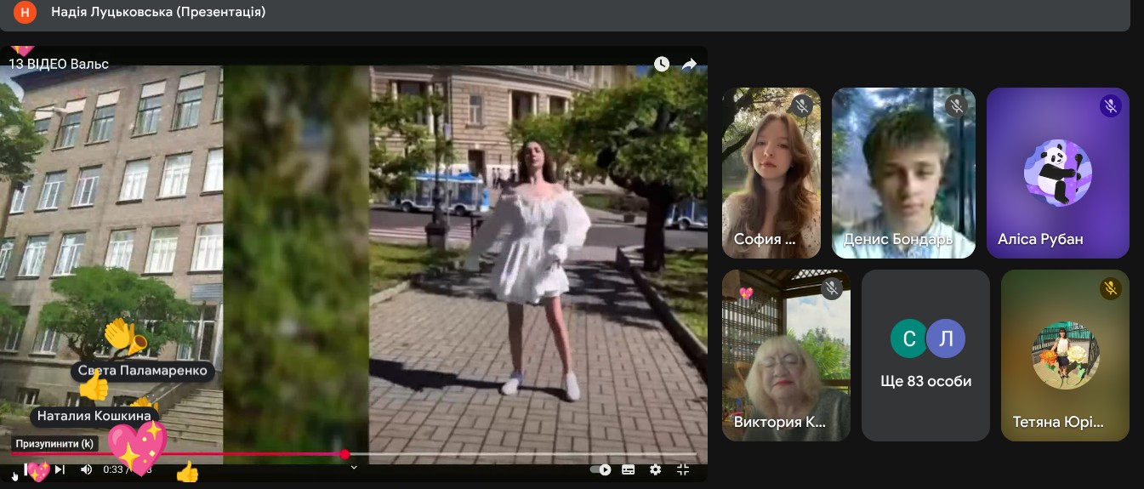Select Тетяна Юрі... participant tile

click(1065, 355)
